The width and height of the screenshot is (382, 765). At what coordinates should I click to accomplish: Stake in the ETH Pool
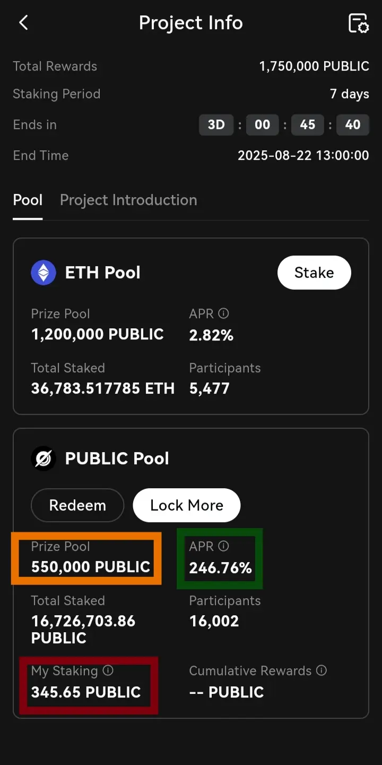coord(314,273)
